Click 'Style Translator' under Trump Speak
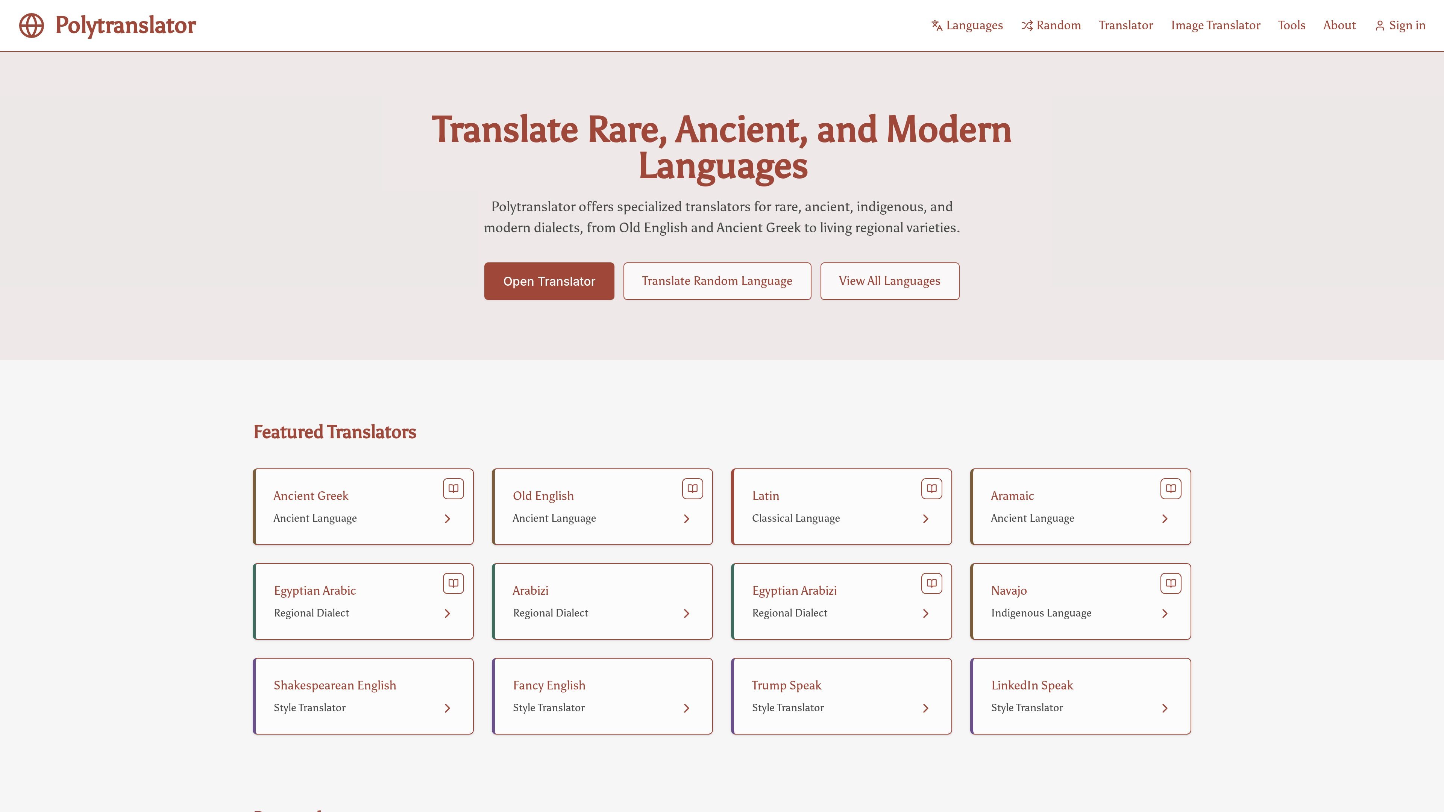The width and height of the screenshot is (1444, 812). [x=787, y=708]
